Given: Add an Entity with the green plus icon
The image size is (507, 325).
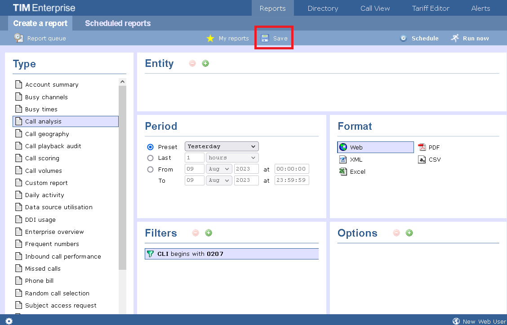Looking at the screenshot, I should [x=205, y=63].
